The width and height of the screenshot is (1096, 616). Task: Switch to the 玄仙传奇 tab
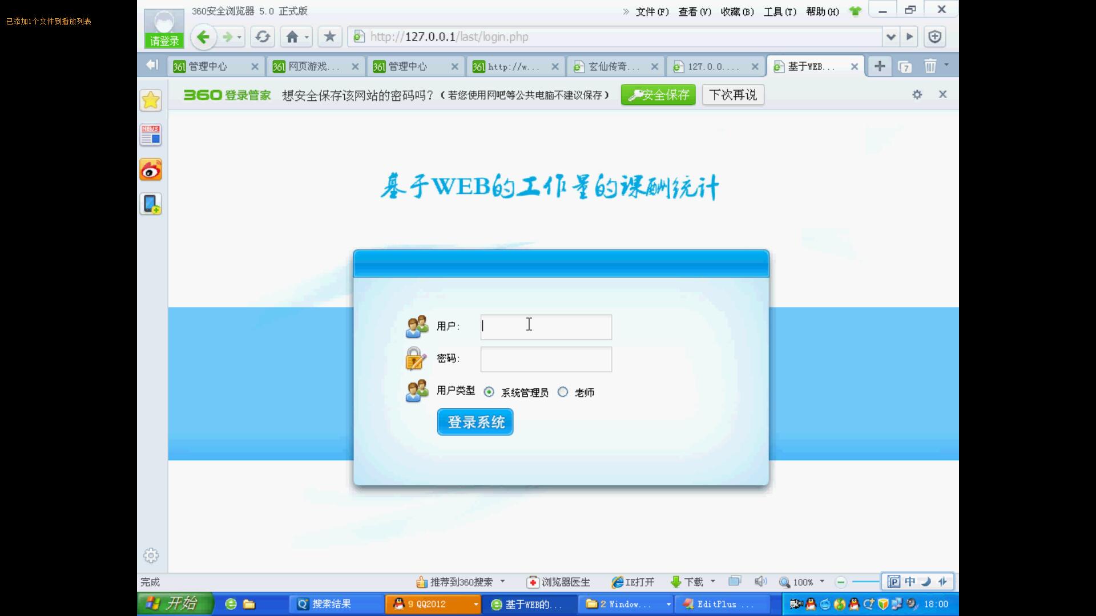[x=615, y=67]
